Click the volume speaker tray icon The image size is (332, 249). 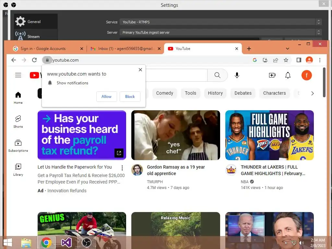click(x=302, y=243)
